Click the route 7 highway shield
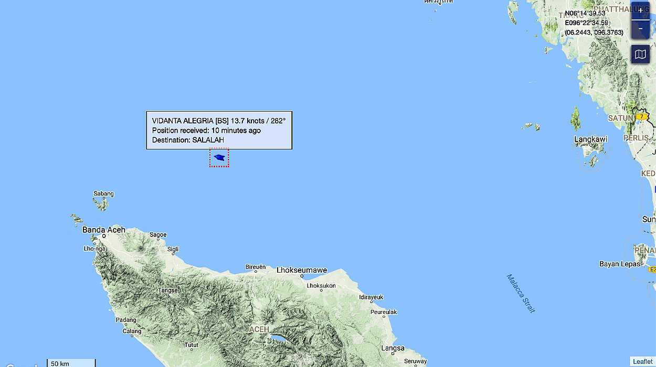 pos(641,116)
